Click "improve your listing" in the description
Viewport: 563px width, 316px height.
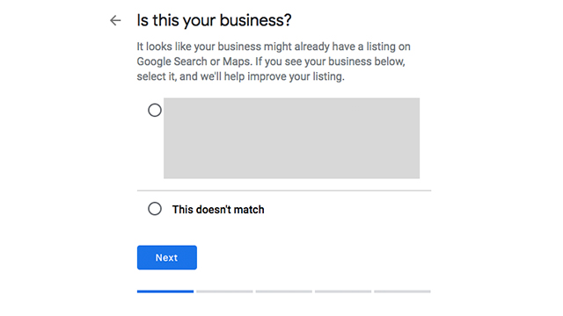pyautogui.click(x=296, y=76)
